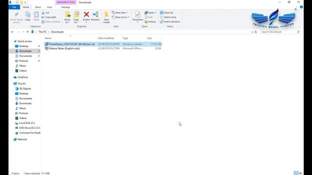
Task: Sort by the Type column header
Action: (134, 38)
